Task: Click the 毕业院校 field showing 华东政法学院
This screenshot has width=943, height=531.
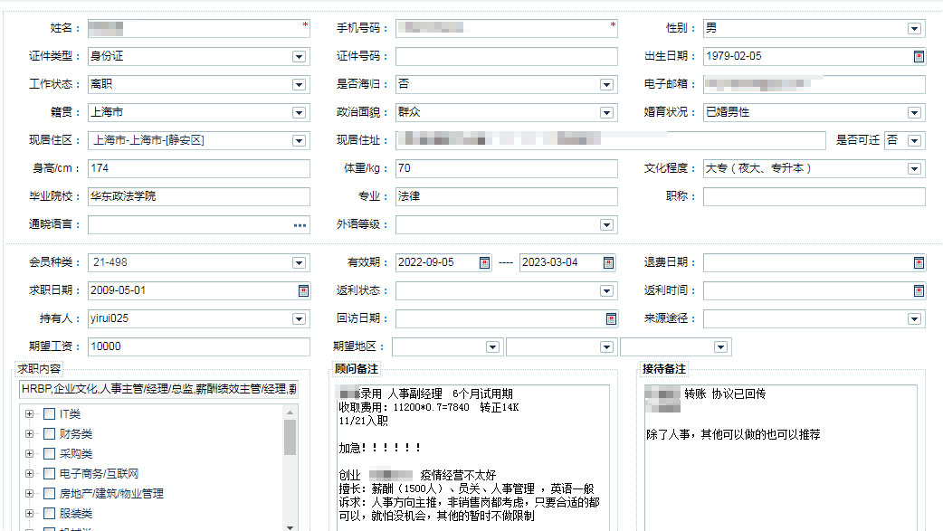Action: 198,196
